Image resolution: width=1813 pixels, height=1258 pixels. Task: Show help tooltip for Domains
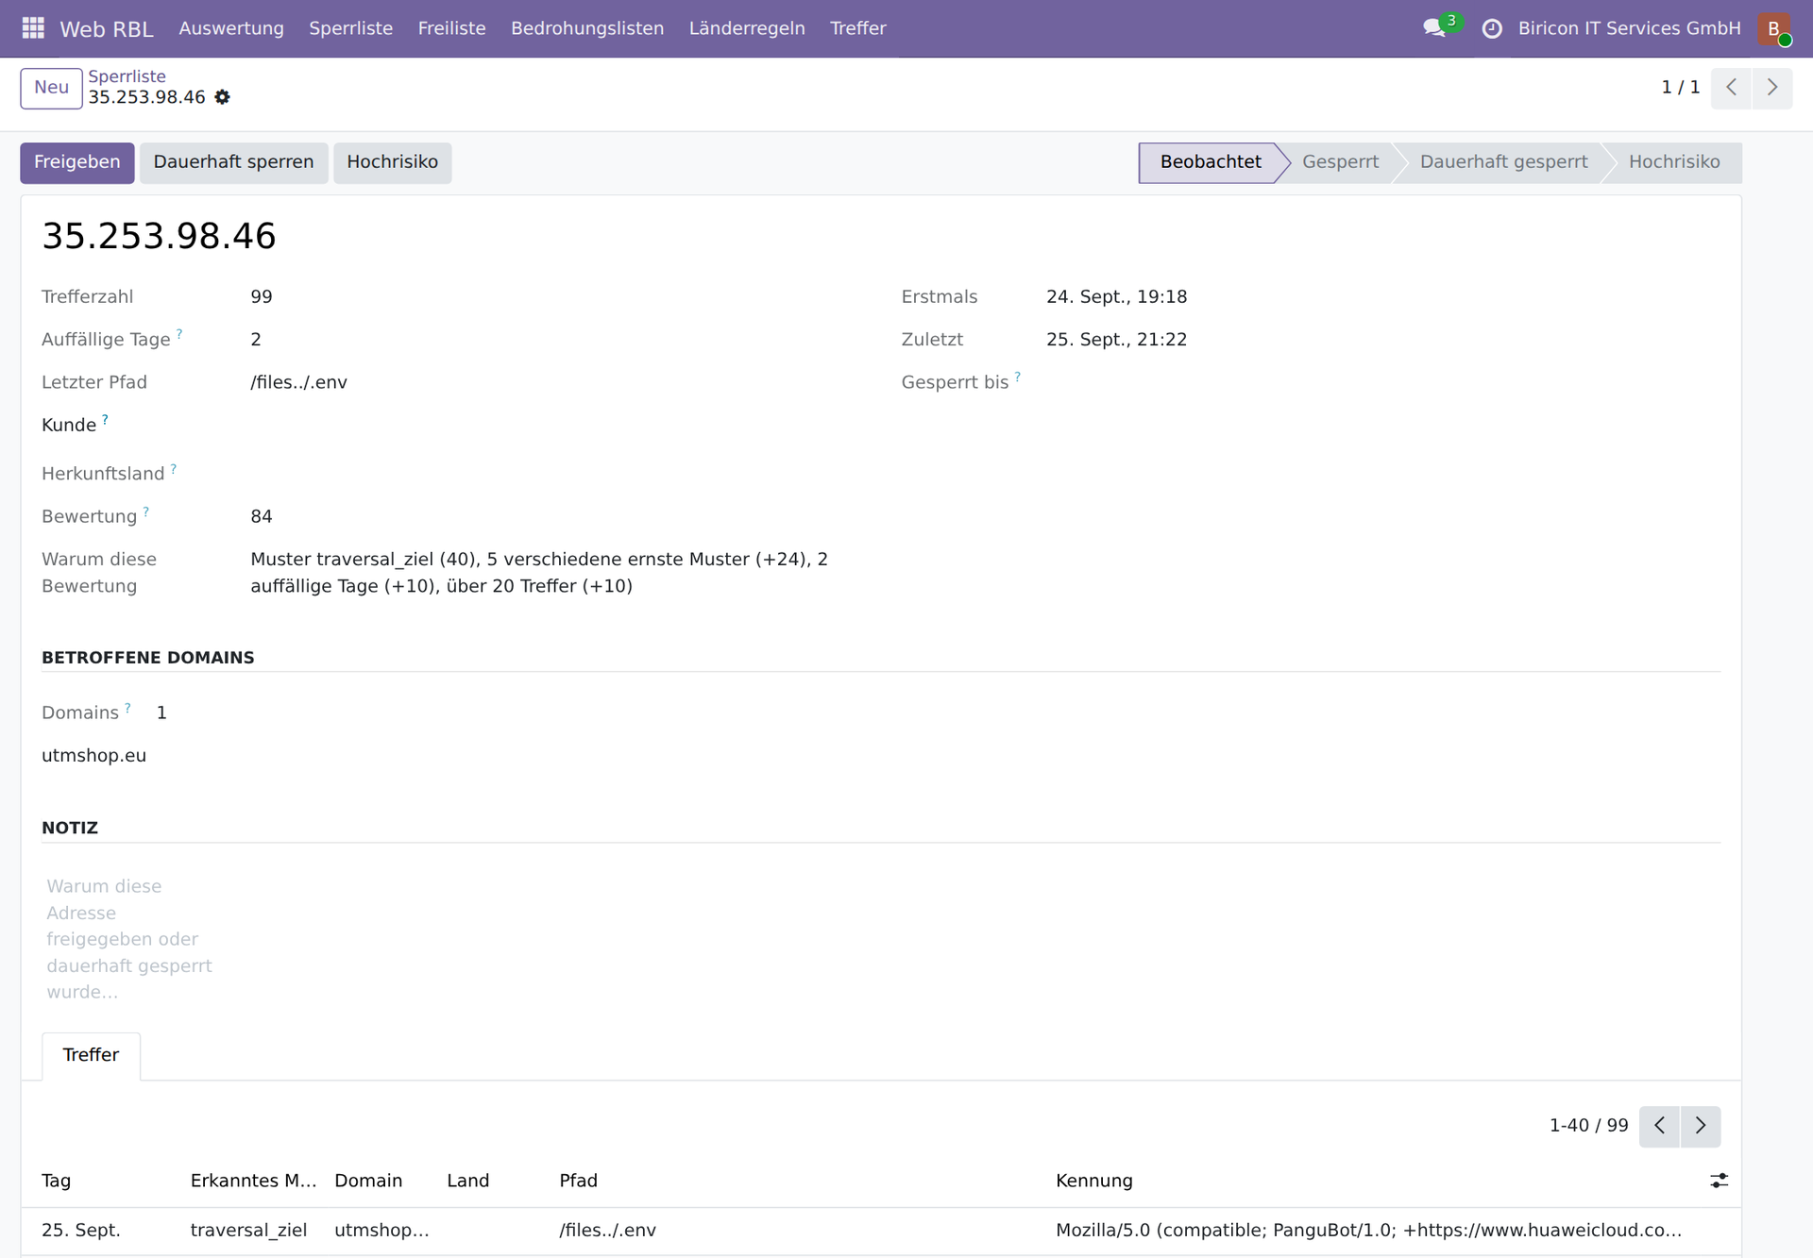click(128, 708)
